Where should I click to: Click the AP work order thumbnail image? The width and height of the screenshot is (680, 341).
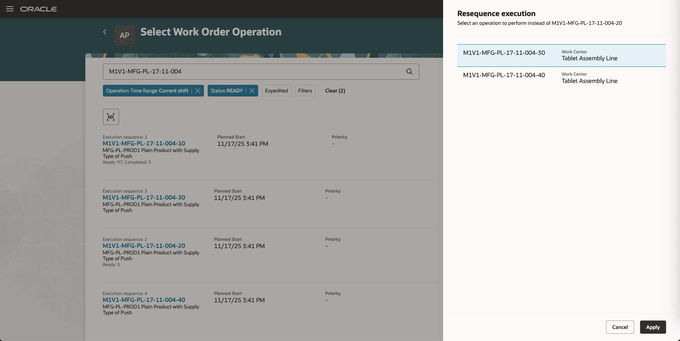pyautogui.click(x=124, y=35)
